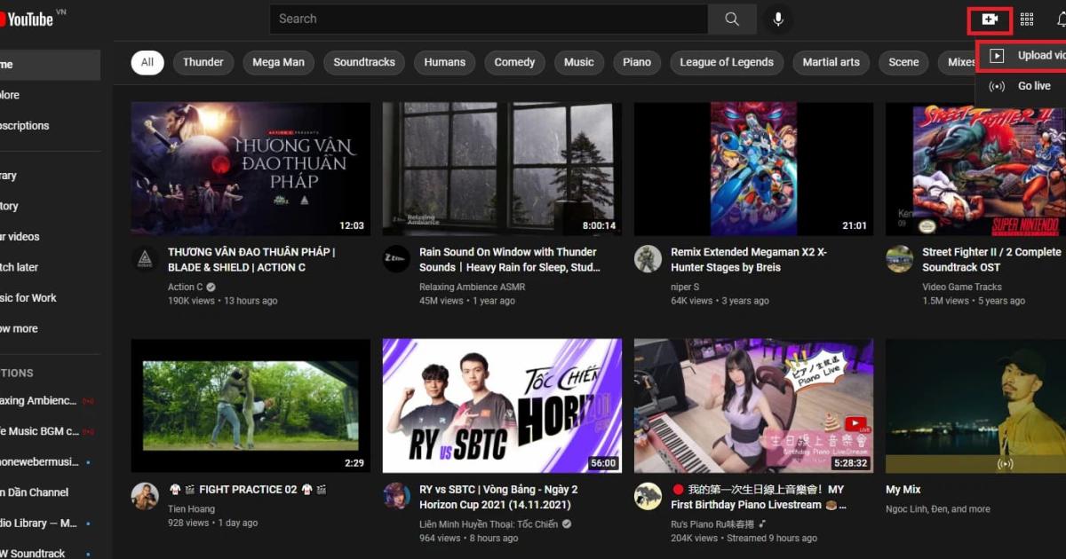Image resolution: width=1066 pixels, height=559 pixels.
Task: Click the notification bell icon
Action: tap(1062, 19)
